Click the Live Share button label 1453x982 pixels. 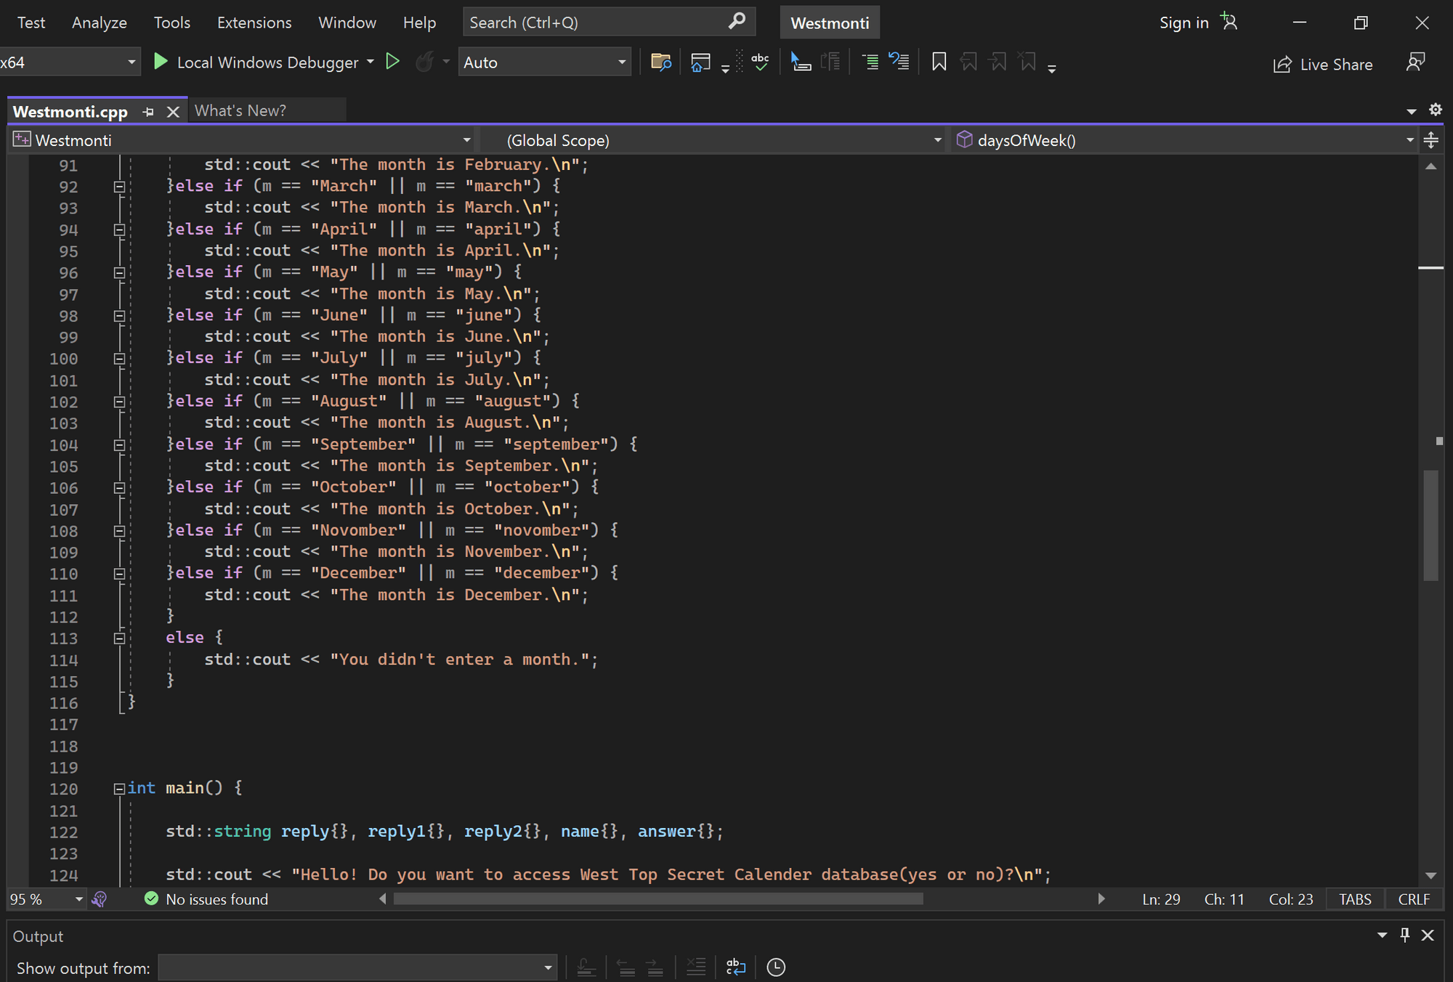[1336, 65]
